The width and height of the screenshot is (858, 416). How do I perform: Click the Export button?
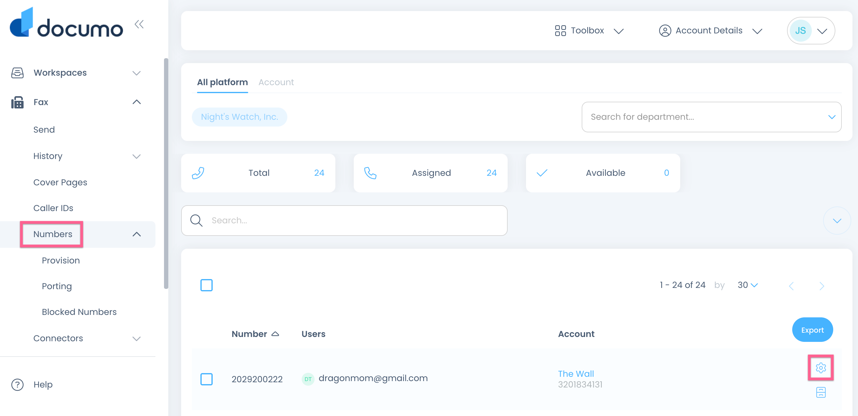point(812,330)
